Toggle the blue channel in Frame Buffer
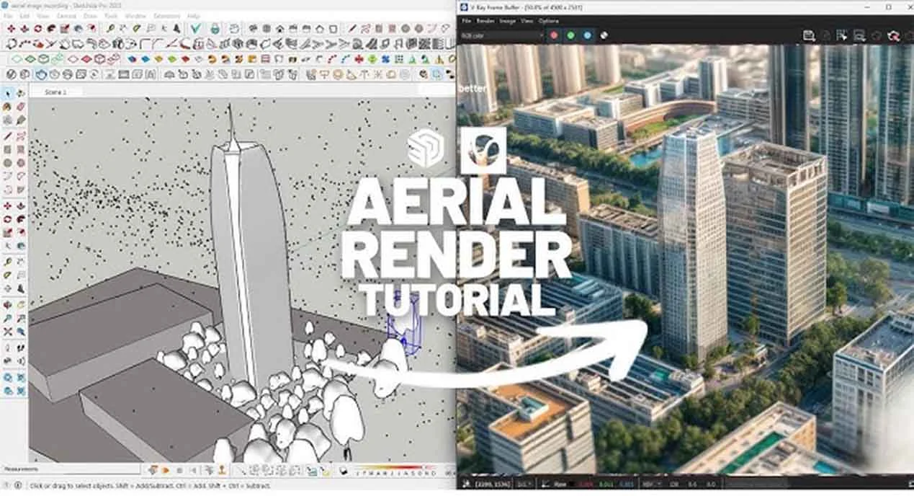 587,35
